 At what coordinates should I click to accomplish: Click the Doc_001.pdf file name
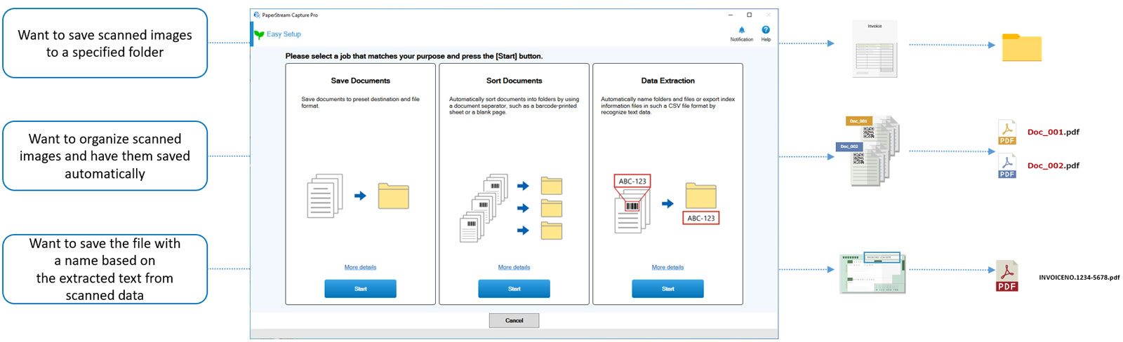pos(1053,132)
